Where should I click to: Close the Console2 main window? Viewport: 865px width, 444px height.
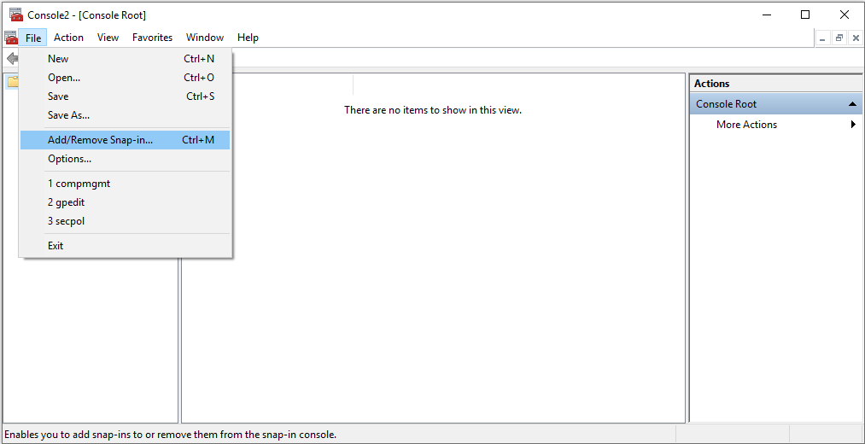click(844, 15)
